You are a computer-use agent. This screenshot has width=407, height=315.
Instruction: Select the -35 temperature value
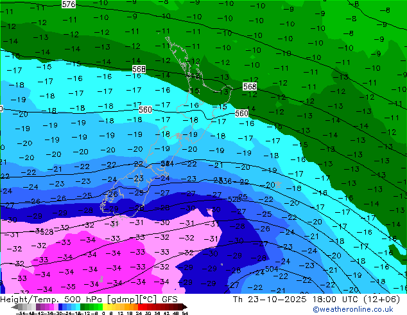pyautogui.click(x=68, y=287)
